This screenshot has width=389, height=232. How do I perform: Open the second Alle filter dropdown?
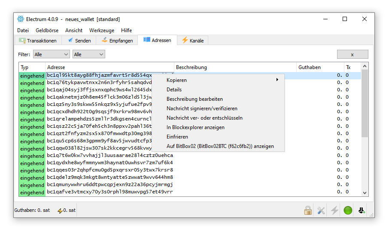point(88,54)
